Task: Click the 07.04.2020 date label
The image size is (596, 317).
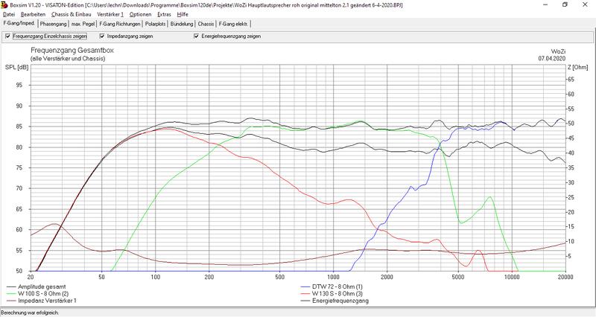Action: (552, 59)
